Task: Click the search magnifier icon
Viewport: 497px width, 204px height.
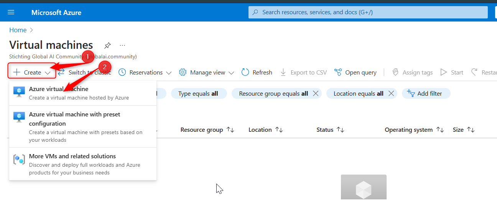Action: pyautogui.click(x=256, y=12)
